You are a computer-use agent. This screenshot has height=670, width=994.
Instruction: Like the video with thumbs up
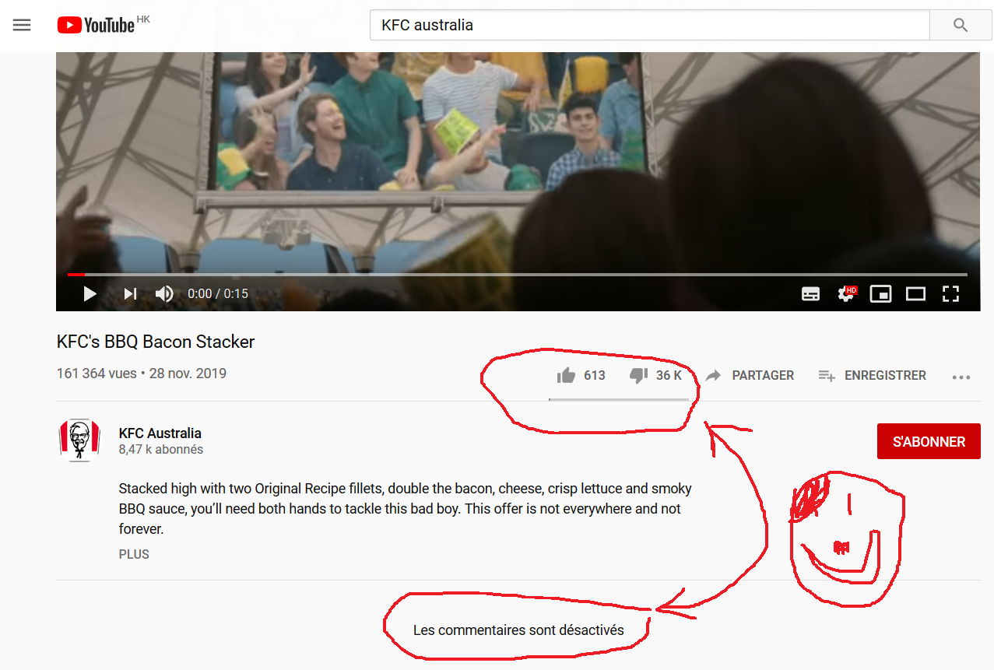(x=566, y=376)
